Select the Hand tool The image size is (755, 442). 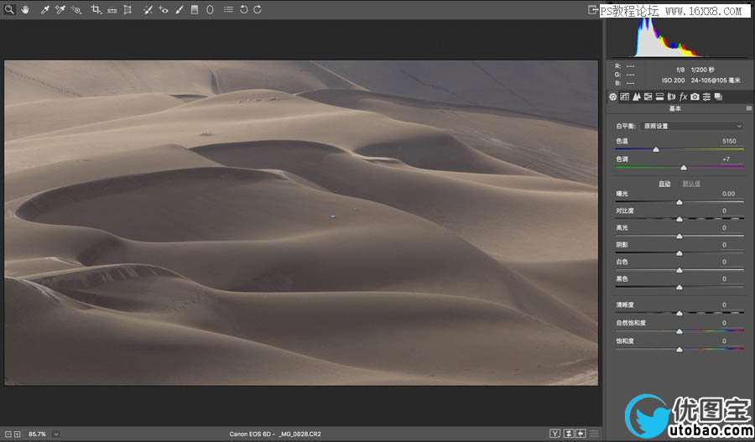25,9
